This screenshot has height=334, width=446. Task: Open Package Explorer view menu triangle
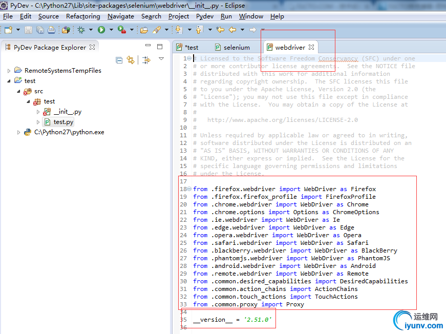pos(161,59)
